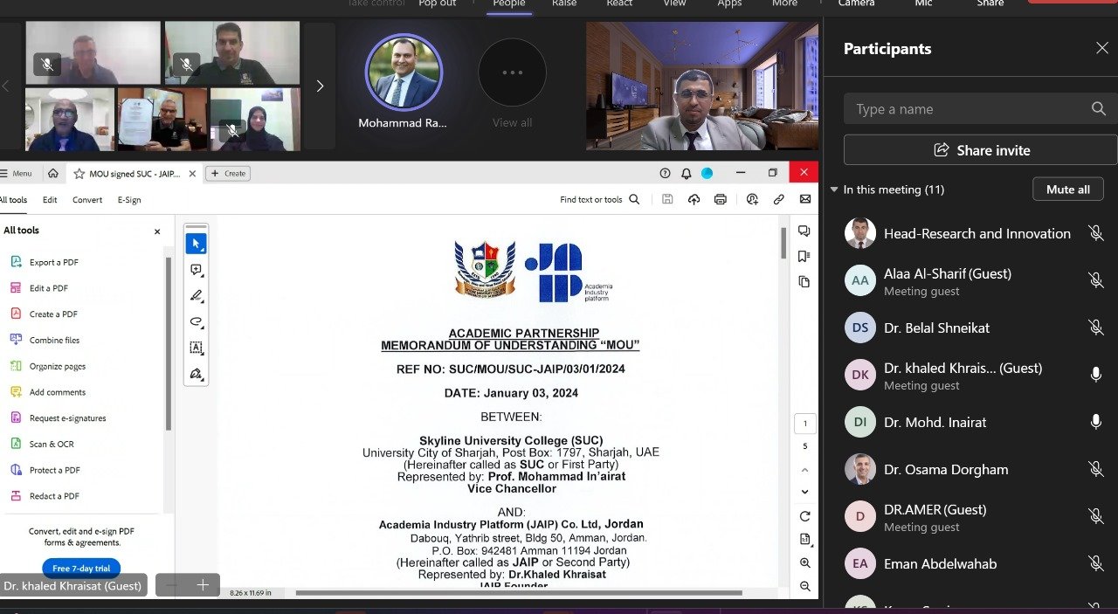Viewport: 1118px width, 614px height.
Task: Open Acrobat notifications bell
Action: click(x=687, y=173)
